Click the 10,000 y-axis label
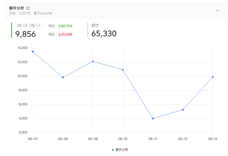 pos(22,76)
